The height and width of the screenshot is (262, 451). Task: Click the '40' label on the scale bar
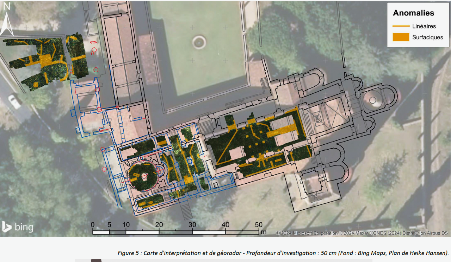[x=225, y=225]
